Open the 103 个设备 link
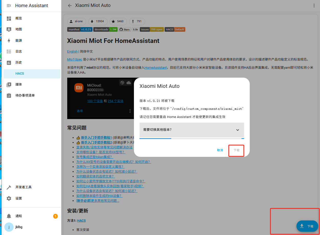 (95, 101)
